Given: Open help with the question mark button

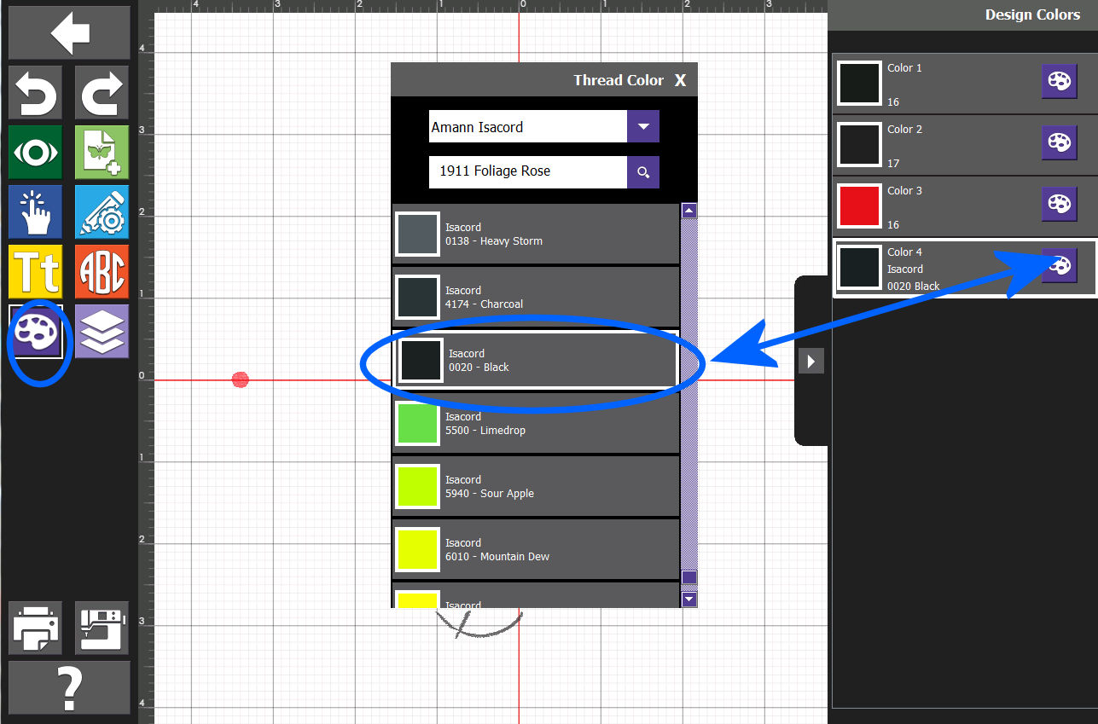Looking at the screenshot, I should click(x=69, y=687).
